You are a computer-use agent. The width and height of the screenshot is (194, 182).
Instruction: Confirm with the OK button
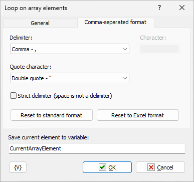tap(107, 167)
